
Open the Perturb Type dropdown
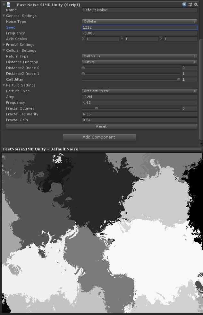[140, 91]
